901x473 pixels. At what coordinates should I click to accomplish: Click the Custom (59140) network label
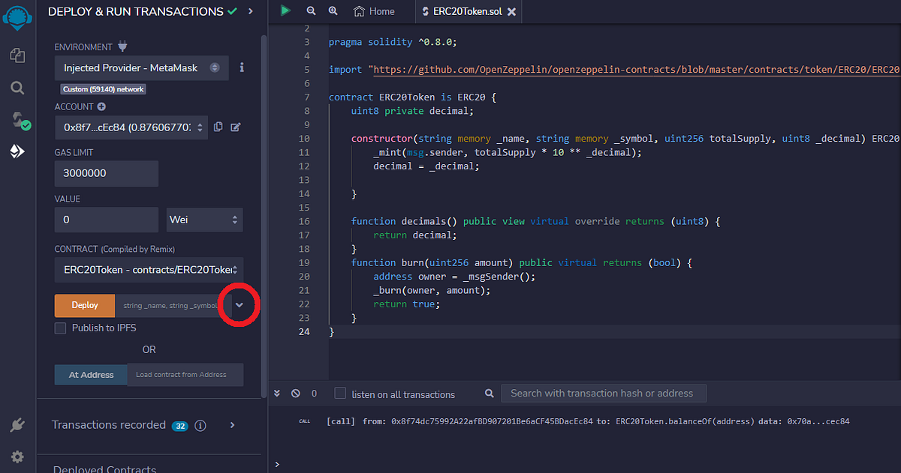pos(104,89)
